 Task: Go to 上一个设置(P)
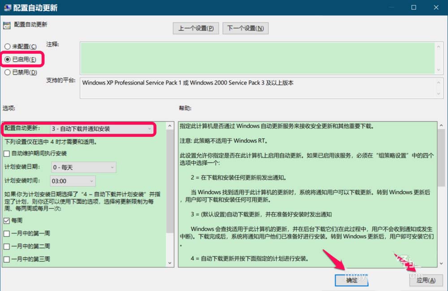point(196,28)
